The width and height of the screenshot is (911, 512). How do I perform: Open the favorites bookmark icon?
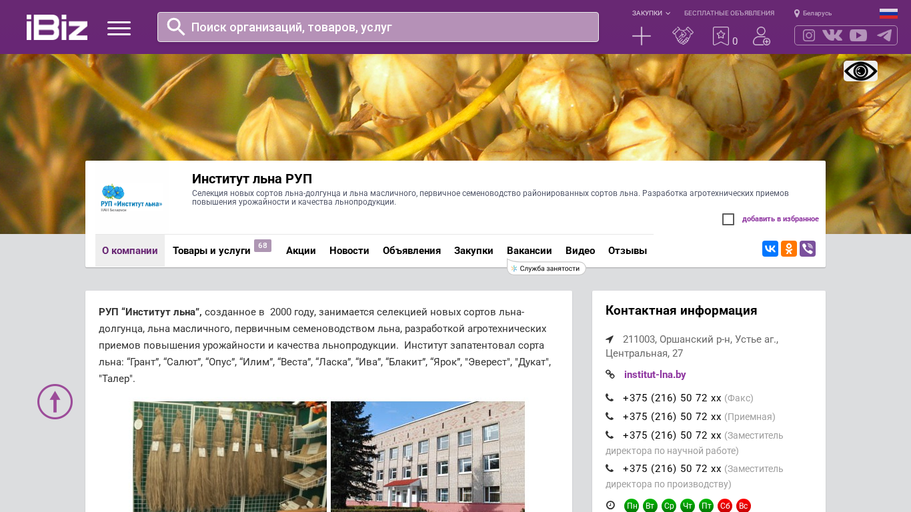click(x=720, y=36)
